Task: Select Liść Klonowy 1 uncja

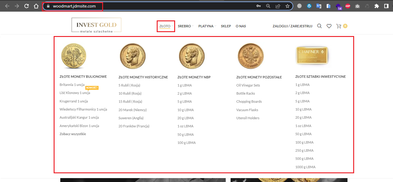Action: coord(75,93)
